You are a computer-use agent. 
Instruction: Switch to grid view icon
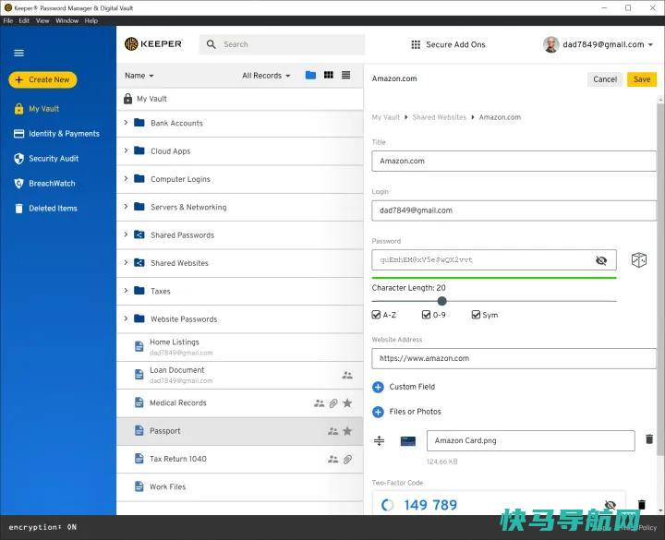(328, 75)
